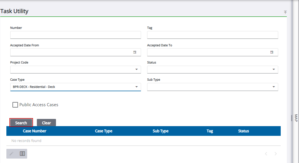The height and width of the screenshot is (163, 299).
Task: Click the MAP panel splitter handle
Action: click(x=292, y=118)
